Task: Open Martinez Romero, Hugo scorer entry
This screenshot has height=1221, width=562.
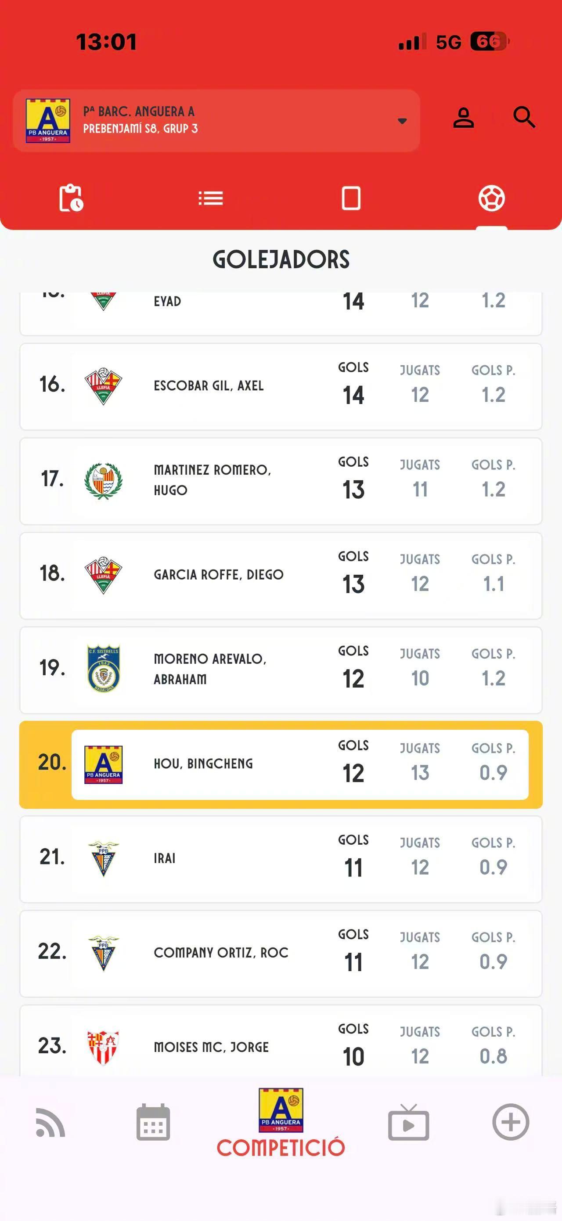Action: (x=281, y=481)
